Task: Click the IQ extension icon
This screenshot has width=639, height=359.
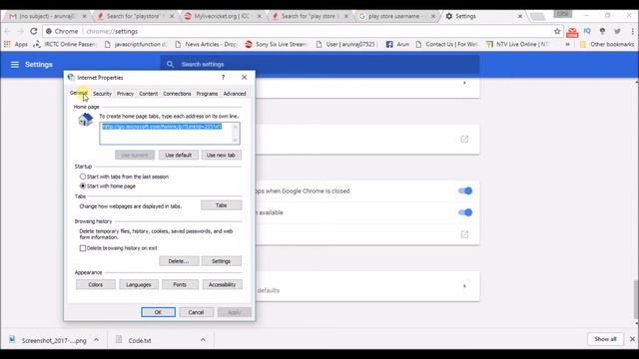Action: pos(587,31)
